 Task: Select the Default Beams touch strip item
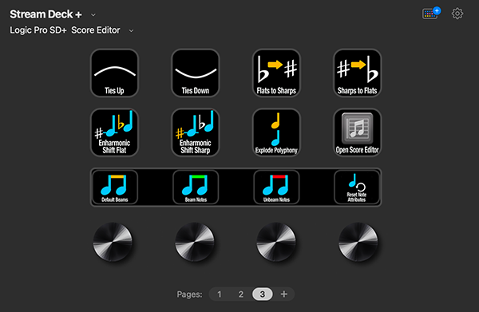tap(115, 188)
